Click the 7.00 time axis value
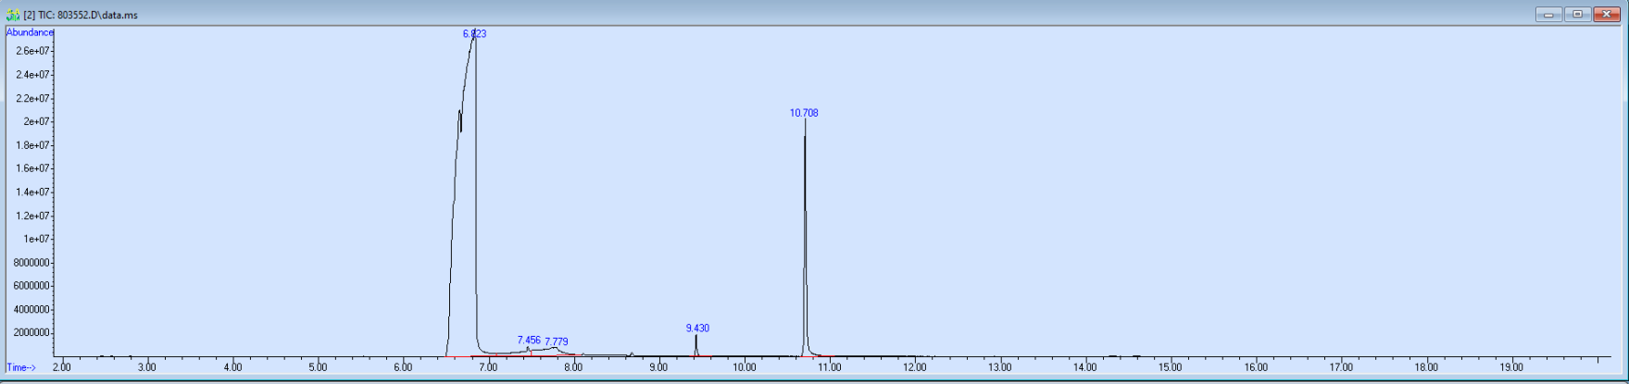The image size is (1629, 384). pyautogui.click(x=488, y=367)
